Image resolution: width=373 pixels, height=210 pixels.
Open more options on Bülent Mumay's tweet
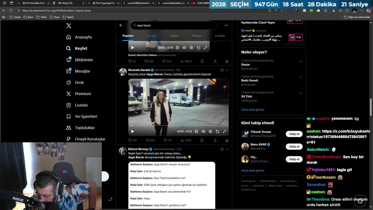click(227, 149)
